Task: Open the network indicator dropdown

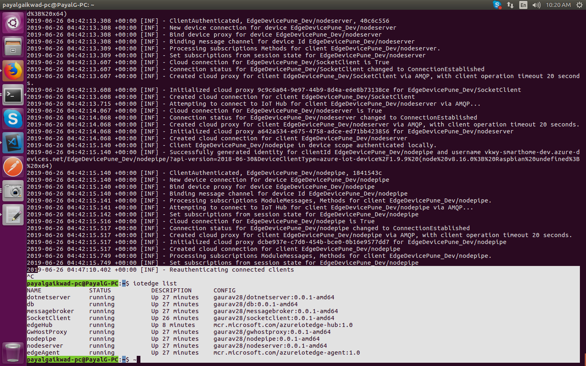Action: [510, 5]
